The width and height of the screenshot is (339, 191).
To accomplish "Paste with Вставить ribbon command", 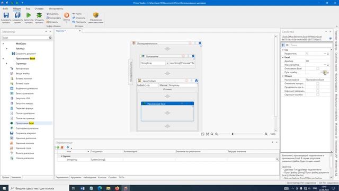I will pyautogui.click(x=52, y=22).
